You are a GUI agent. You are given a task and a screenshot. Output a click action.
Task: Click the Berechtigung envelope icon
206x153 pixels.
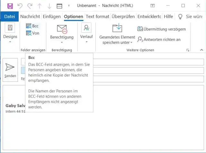pyautogui.click(x=62, y=29)
